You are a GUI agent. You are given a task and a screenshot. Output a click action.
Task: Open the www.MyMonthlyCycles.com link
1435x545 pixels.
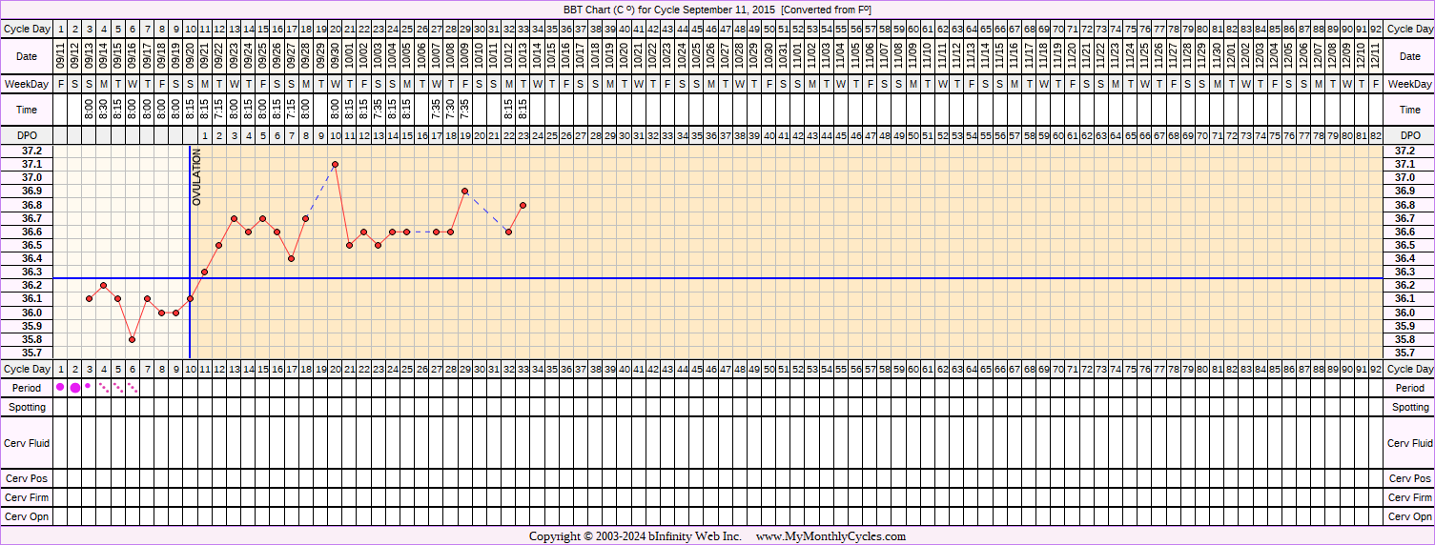pos(830,536)
